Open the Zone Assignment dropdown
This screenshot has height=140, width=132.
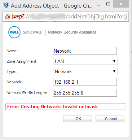click(x=85, y=61)
